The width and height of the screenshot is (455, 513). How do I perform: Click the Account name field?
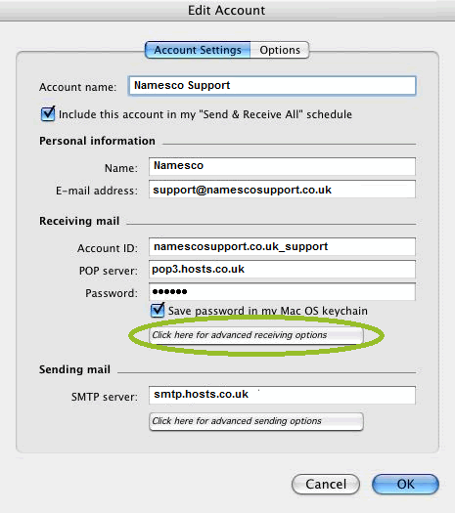pos(272,86)
